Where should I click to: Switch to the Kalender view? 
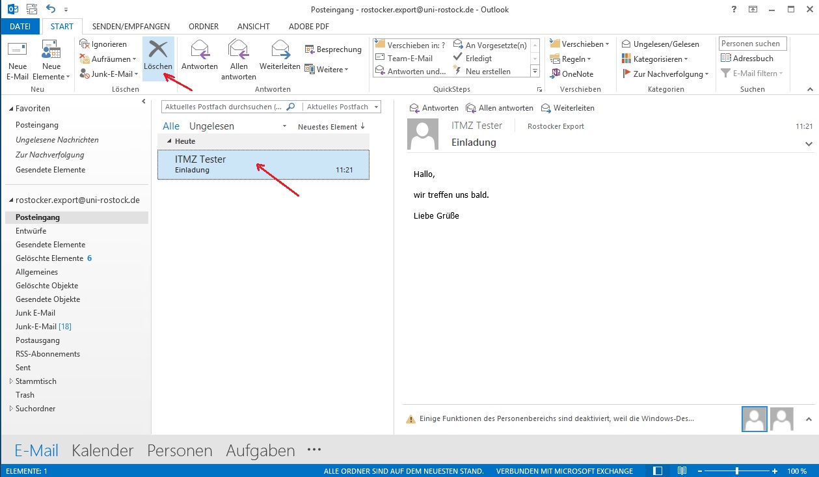click(103, 450)
